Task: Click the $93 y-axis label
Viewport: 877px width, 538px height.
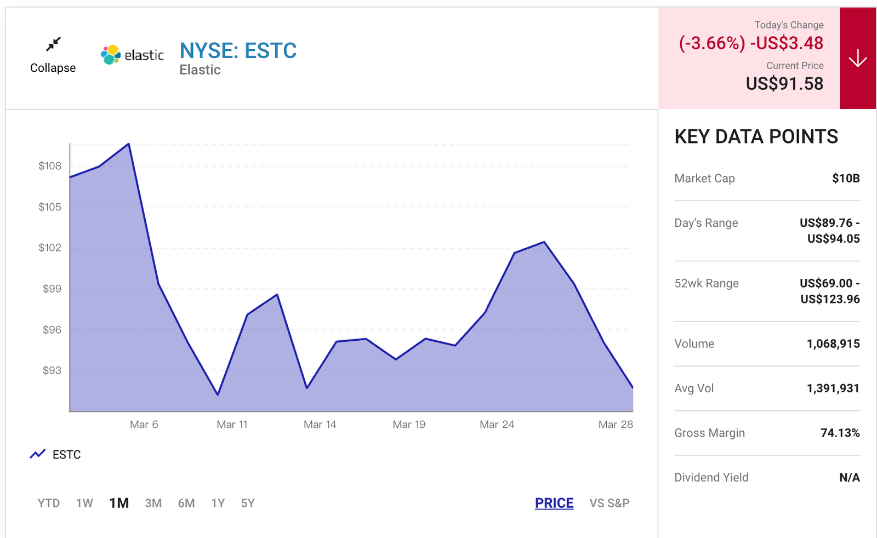Action: coord(52,370)
